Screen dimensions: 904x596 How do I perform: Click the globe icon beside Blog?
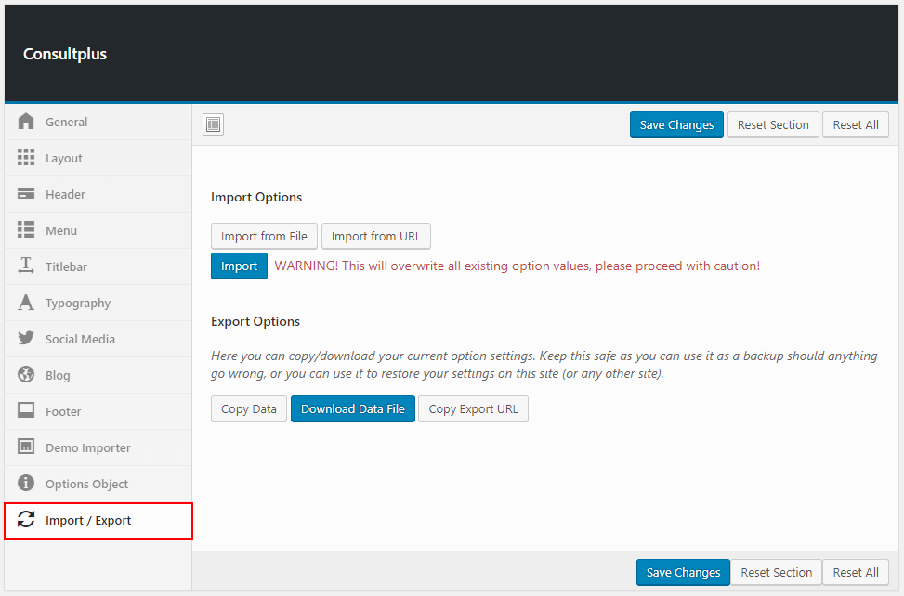(x=26, y=375)
